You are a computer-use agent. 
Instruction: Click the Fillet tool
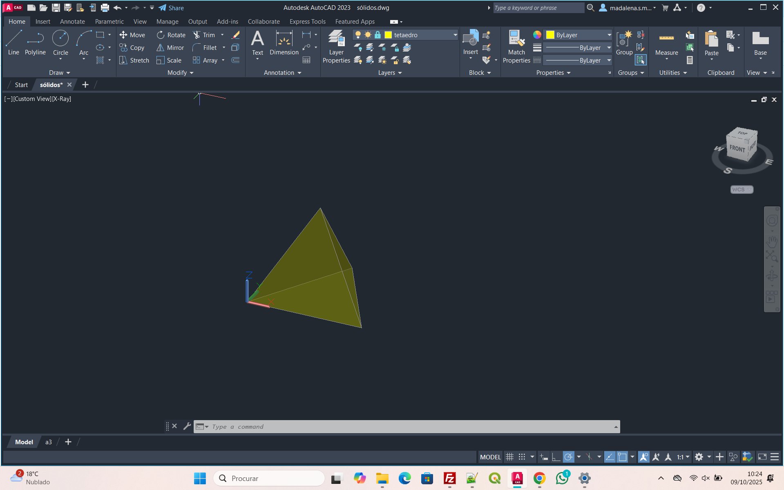205,48
